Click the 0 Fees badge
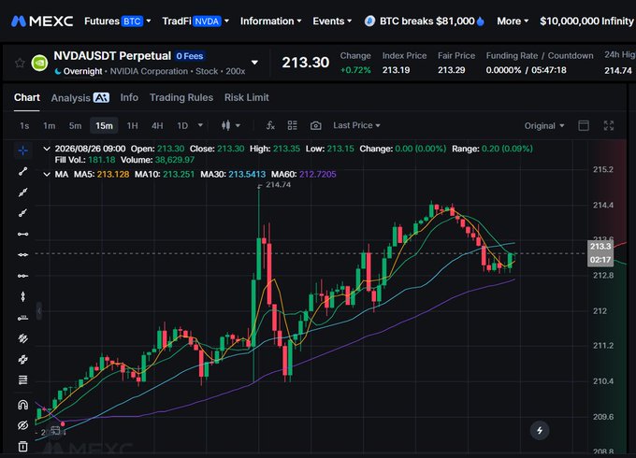 point(190,56)
